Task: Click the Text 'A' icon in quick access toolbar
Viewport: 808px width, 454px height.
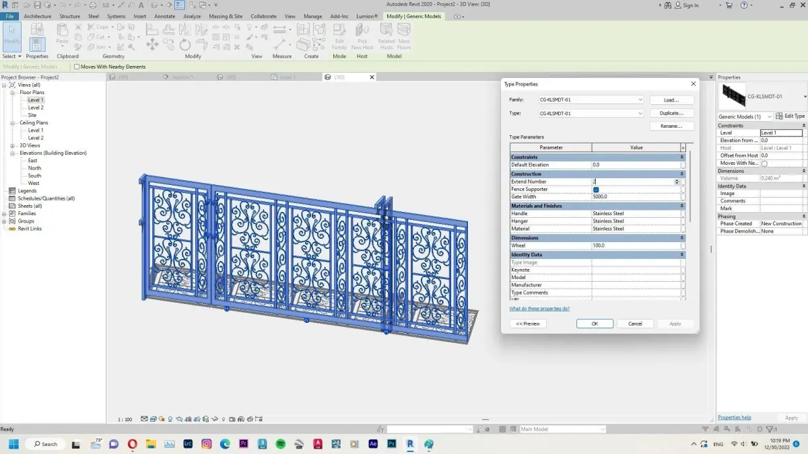Action: pos(140,5)
